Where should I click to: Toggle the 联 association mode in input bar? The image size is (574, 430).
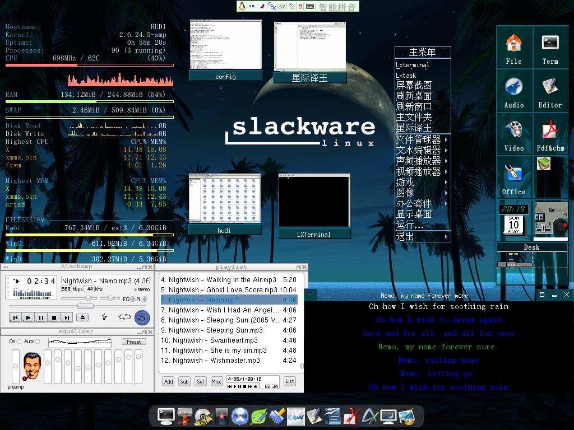pos(283,6)
